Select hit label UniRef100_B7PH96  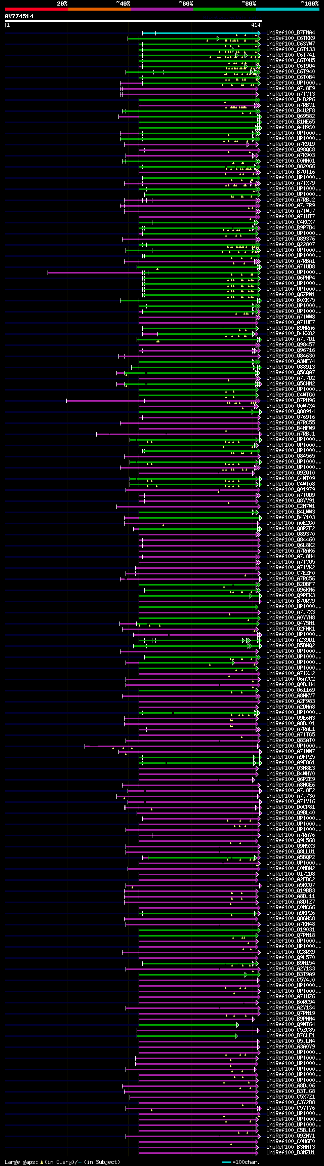tap(291, 401)
